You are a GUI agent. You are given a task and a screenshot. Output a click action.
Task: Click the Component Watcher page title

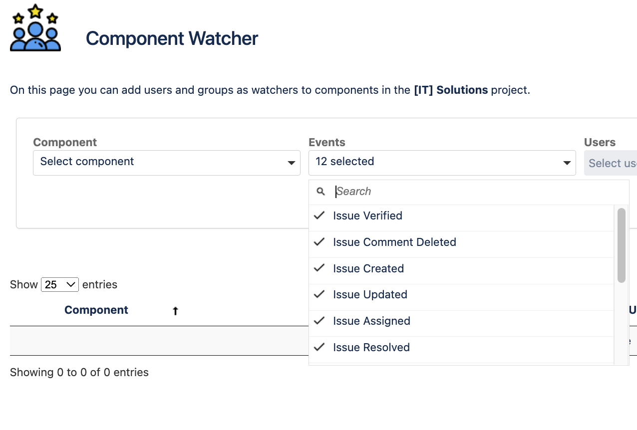point(172,38)
